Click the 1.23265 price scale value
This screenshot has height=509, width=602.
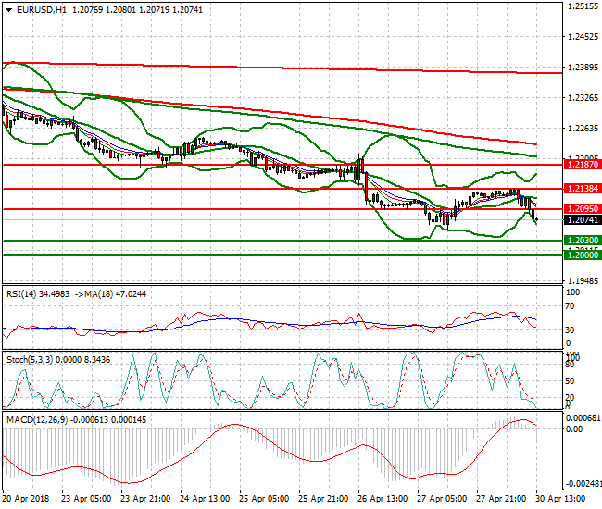pos(583,98)
